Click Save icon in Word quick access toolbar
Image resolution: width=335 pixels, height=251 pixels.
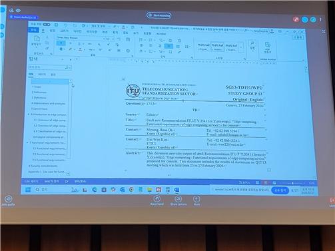pyautogui.click(x=56, y=25)
